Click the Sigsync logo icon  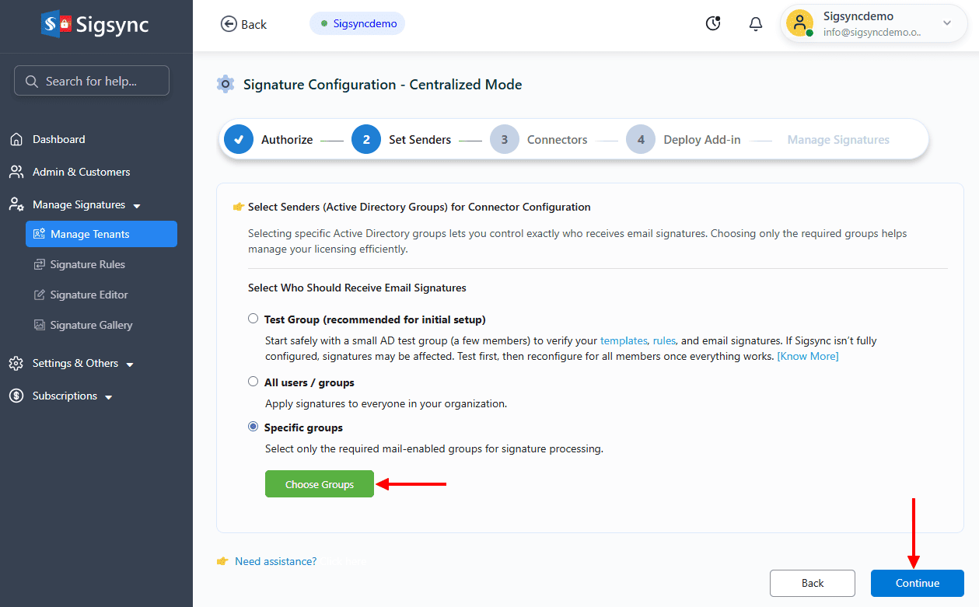[x=57, y=24]
